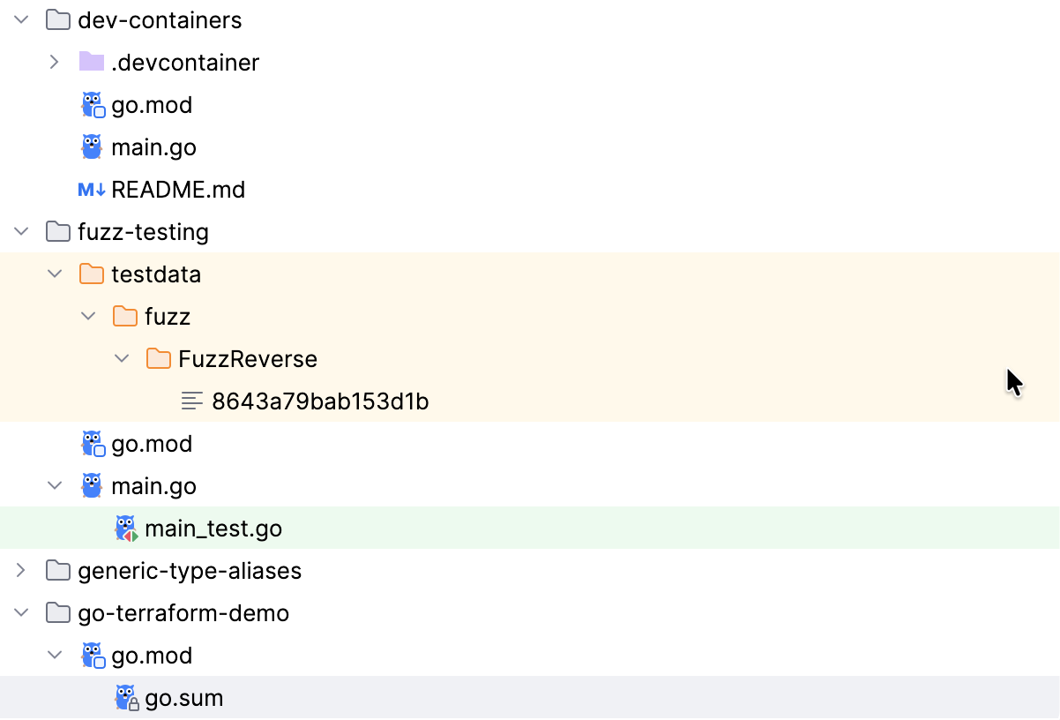The height and width of the screenshot is (720, 1060).
Task: Collapse the dev-containers project folder
Action: (x=20, y=19)
